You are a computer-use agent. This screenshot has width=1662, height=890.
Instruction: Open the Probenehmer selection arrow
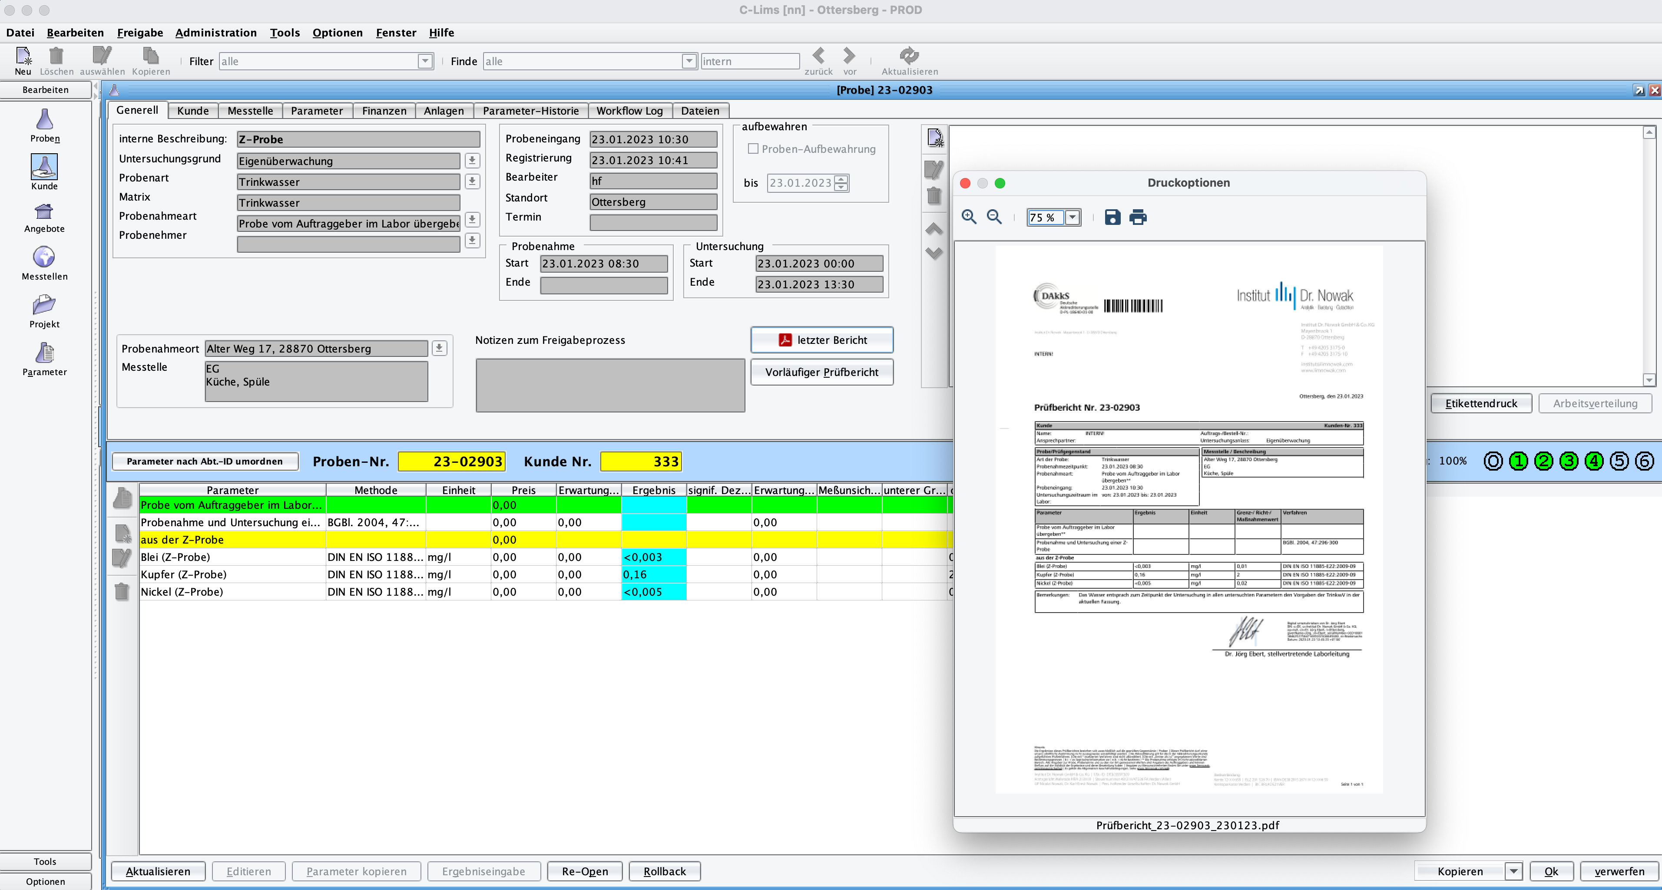(x=472, y=240)
